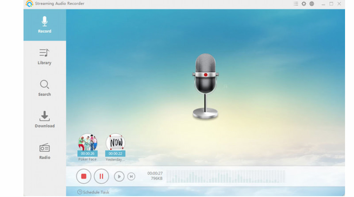Viewport: 354px width, 197px height.
Task: Maximize the application window
Action: pos(331,4)
